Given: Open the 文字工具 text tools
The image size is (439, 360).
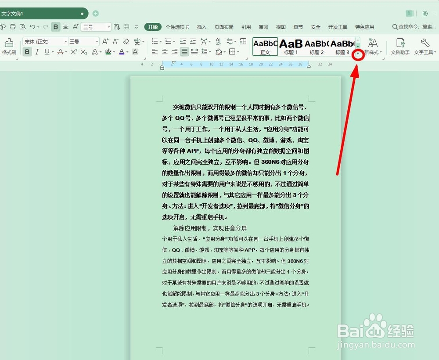Looking at the screenshot, I should pos(424,46).
